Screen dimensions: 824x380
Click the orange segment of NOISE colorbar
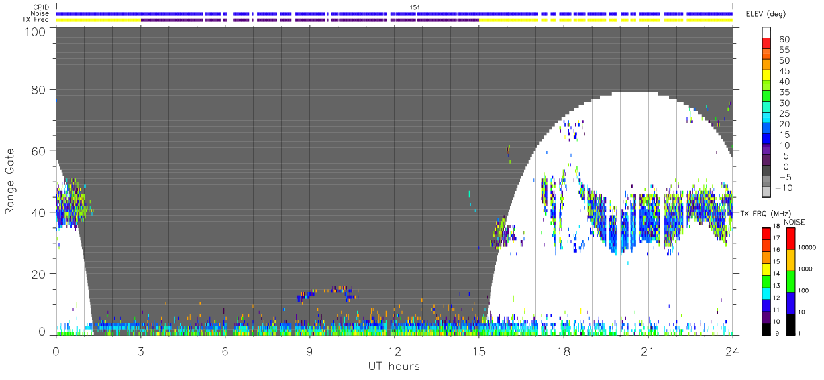click(x=790, y=259)
